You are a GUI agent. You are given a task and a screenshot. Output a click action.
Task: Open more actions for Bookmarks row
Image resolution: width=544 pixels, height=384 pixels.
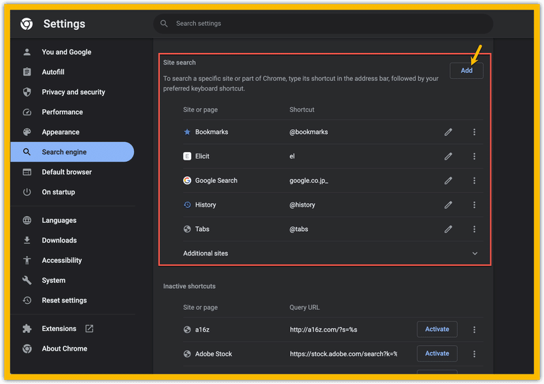click(x=474, y=132)
